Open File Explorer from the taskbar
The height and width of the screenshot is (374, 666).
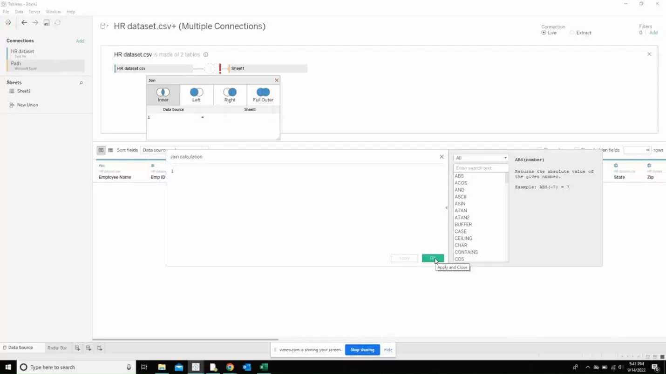[x=162, y=367]
